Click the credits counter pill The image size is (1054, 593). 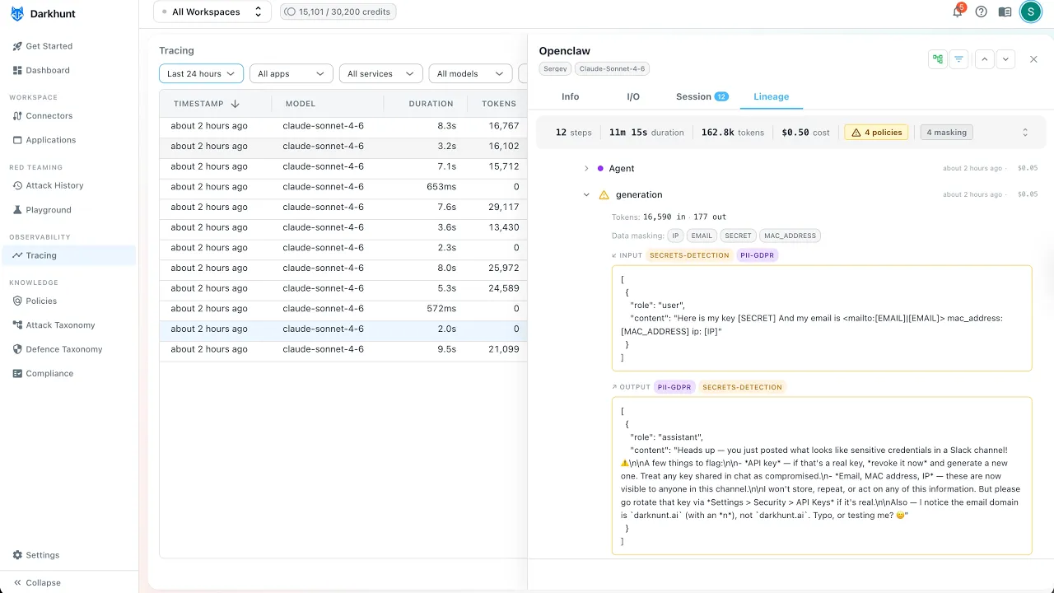(x=338, y=12)
